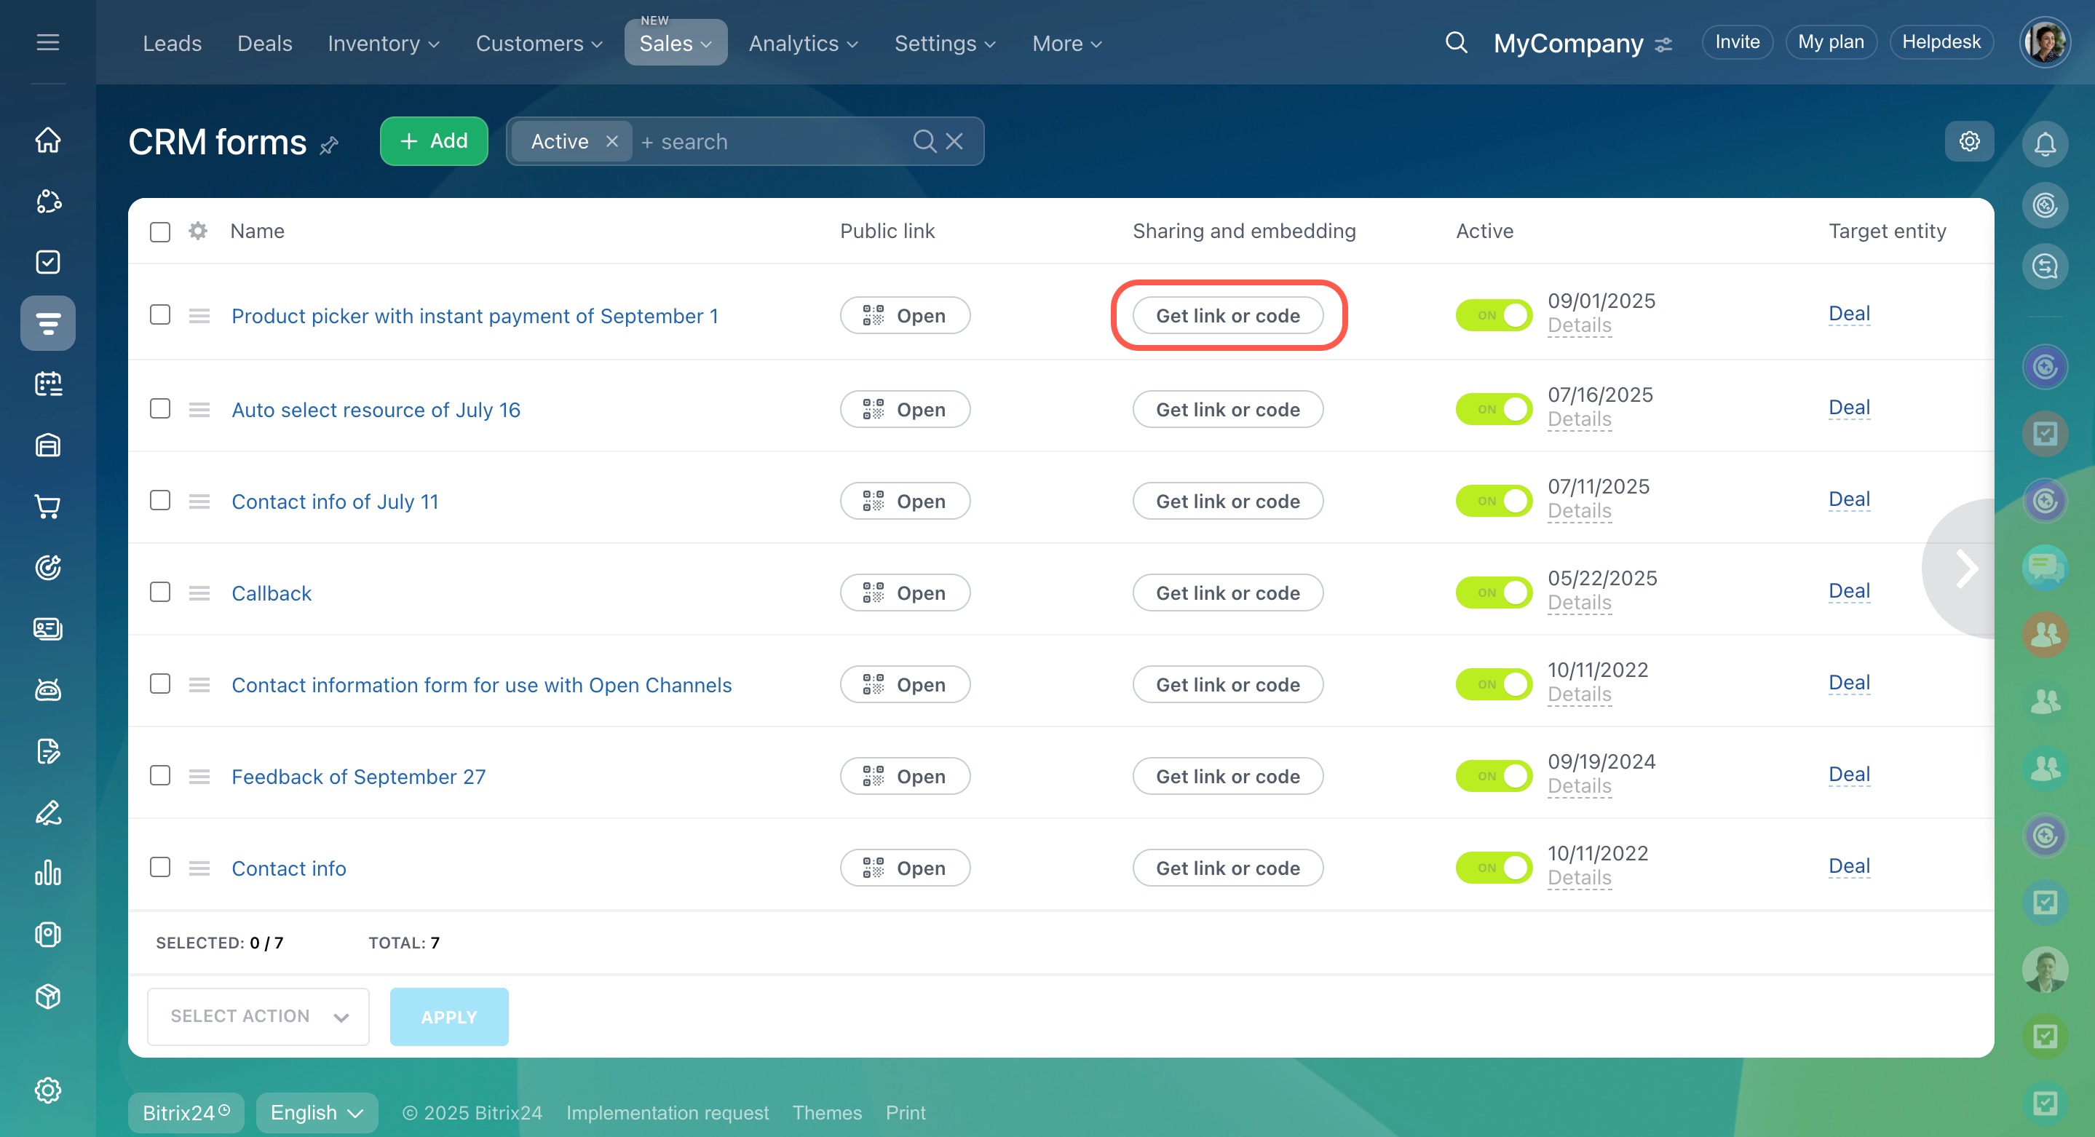Open the English language dropdown

coord(317,1112)
